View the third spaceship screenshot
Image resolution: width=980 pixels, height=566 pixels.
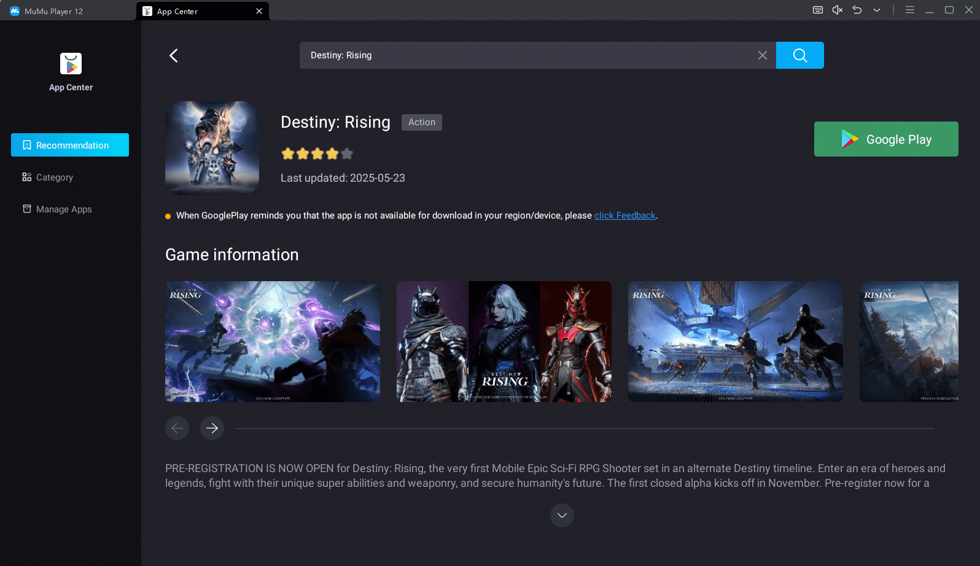[x=736, y=341]
